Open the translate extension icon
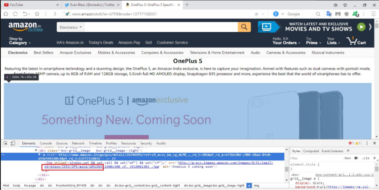379x190 pixels. [329, 14]
